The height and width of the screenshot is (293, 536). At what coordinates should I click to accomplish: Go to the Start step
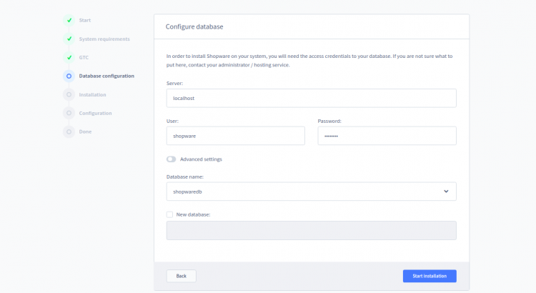tap(85, 20)
